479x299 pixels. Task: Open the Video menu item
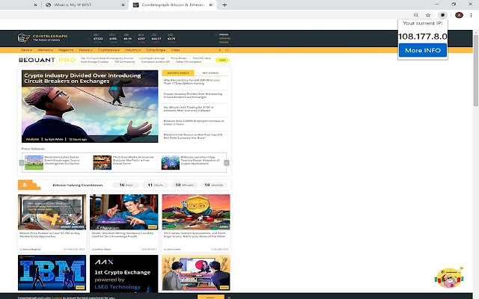tap(175, 50)
